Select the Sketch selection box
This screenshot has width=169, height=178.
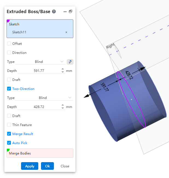pyautogui.click(x=40, y=29)
